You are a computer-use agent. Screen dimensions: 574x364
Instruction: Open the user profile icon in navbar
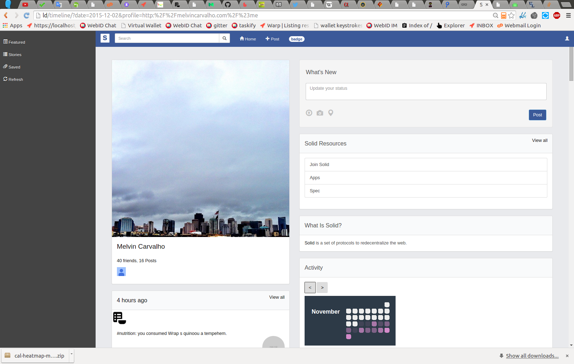click(x=567, y=39)
